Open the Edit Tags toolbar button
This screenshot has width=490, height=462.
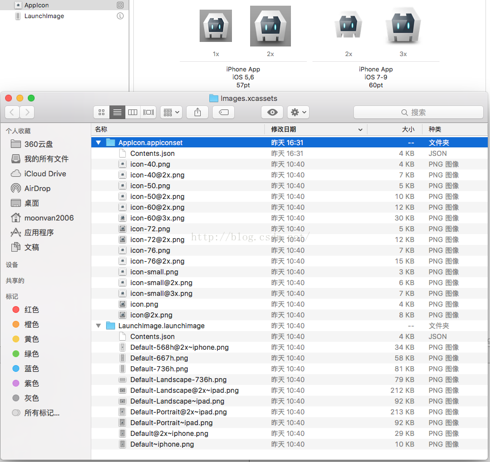[224, 112]
